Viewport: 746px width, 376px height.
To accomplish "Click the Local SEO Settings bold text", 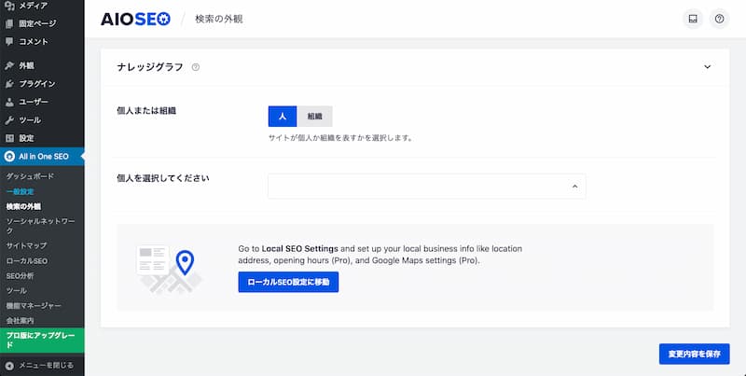I will tap(299, 248).
